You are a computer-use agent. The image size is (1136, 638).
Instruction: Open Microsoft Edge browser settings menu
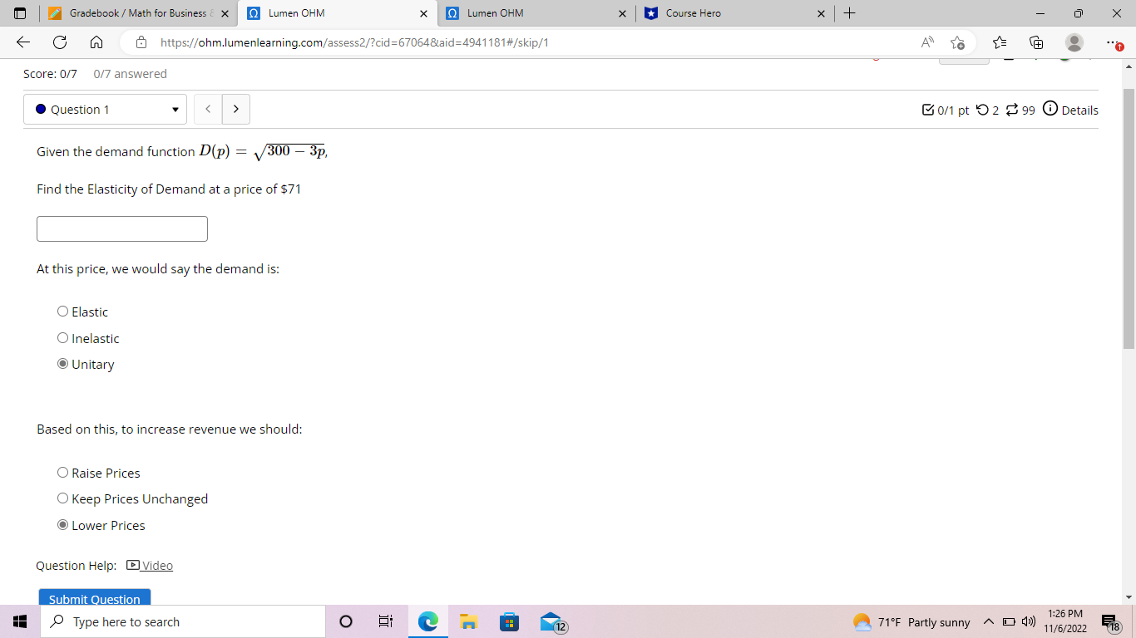coord(1111,42)
